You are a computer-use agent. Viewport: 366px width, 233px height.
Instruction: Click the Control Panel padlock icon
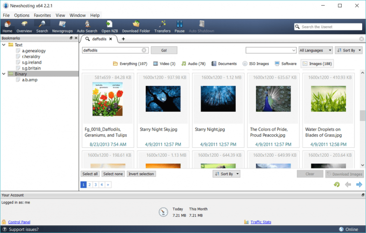click(4, 222)
